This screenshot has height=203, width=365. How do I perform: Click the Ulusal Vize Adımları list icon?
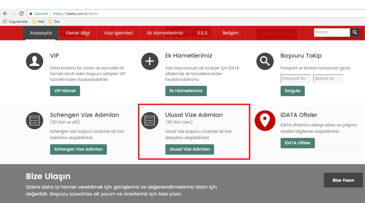point(150,120)
